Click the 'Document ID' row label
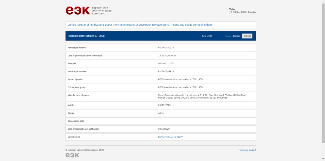The width and height of the screenshot is (325, 161). point(74,137)
